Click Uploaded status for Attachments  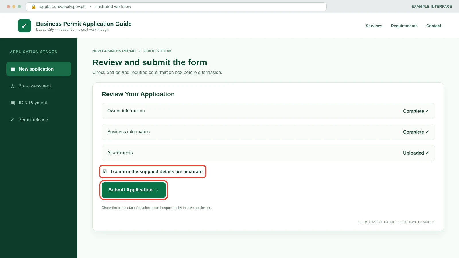tap(416, 153)
